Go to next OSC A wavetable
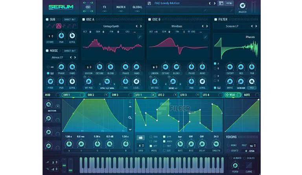The height and width of the screenshot is (175, 302). click(x=141, y=26)
